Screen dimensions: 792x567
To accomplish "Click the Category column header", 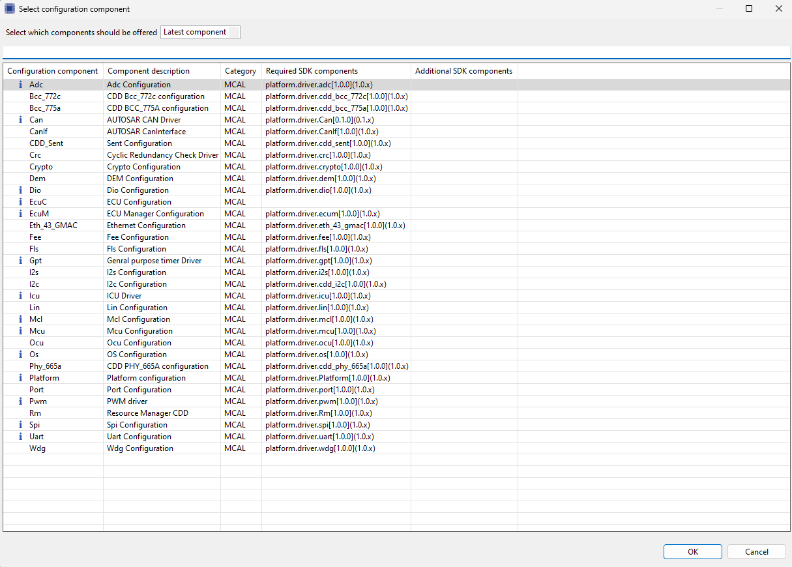I will click(x=240, y=70).
